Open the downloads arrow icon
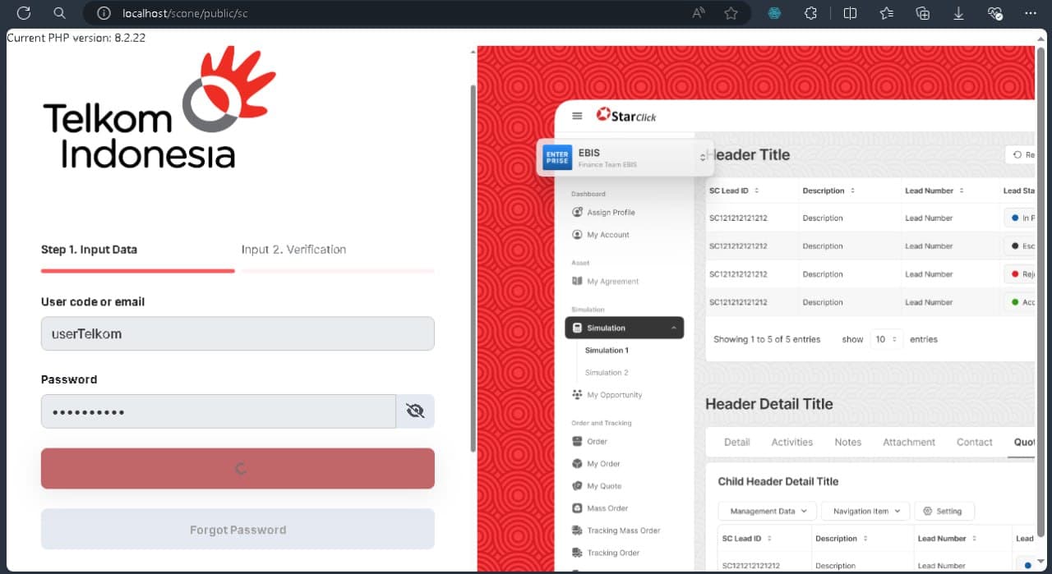The image size is (1052, 574). pos(958,13)
